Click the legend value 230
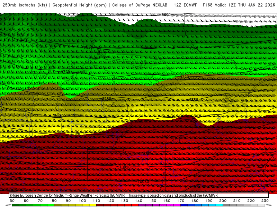 click(x=265, y=201)
